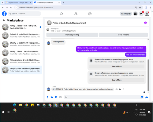Click Find friends button
Image resolution: width=153 pixels, height=122 pixels.
click(x=126, y=14)
